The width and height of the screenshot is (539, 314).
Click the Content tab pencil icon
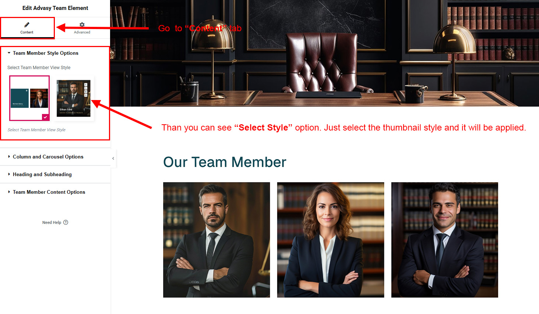(x=27, y=25)
